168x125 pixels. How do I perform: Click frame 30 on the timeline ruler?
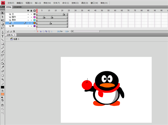[76, 11]
